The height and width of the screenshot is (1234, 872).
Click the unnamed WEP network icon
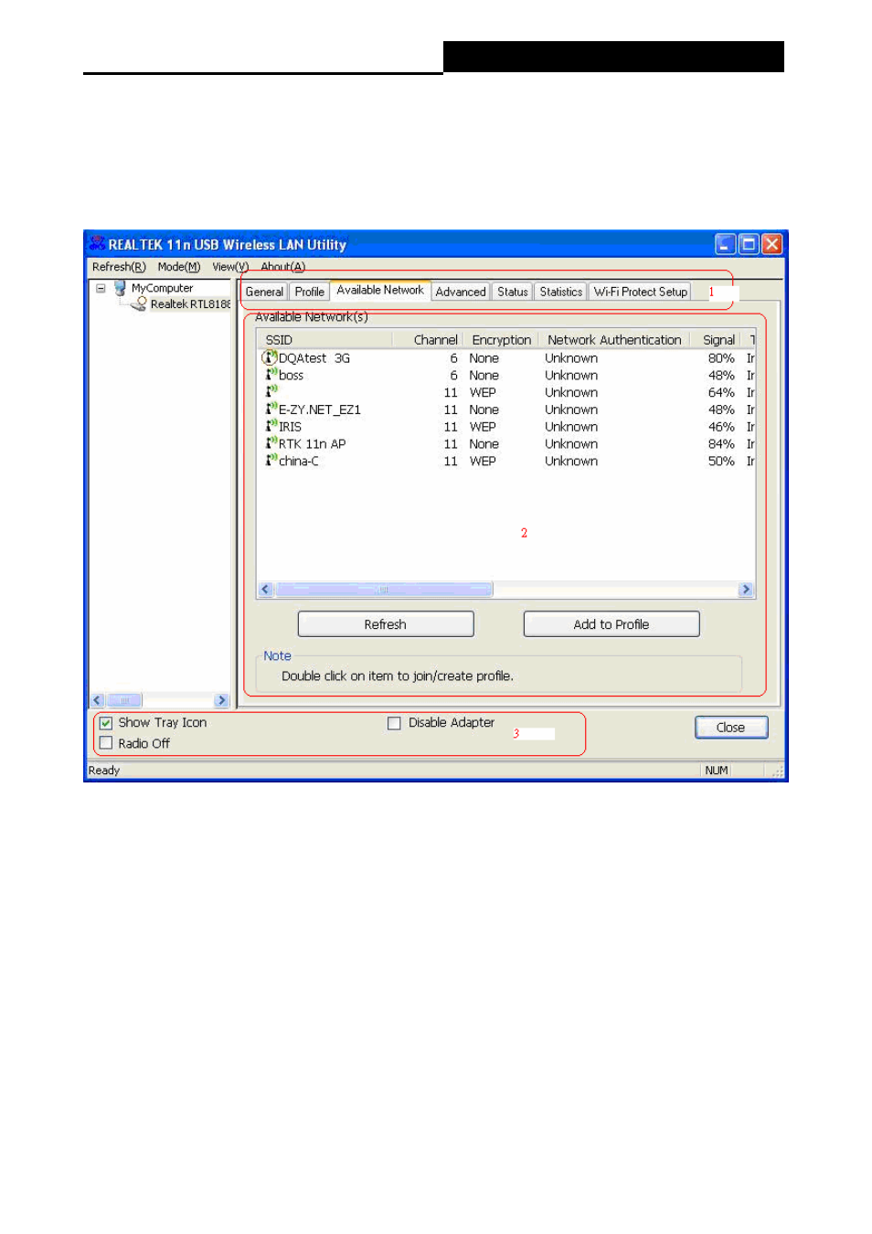pyautogui.click(x=271, y=391)
